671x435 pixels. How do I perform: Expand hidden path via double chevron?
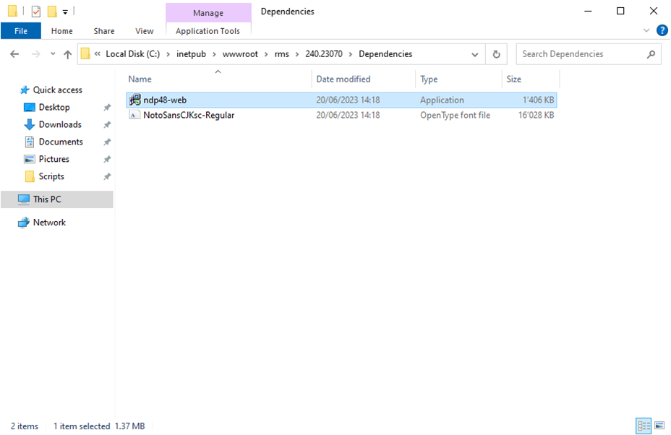(98, 54)
